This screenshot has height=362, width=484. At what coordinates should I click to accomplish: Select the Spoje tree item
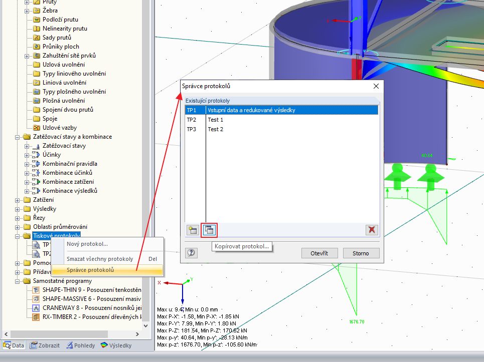[x=50, y=119]
